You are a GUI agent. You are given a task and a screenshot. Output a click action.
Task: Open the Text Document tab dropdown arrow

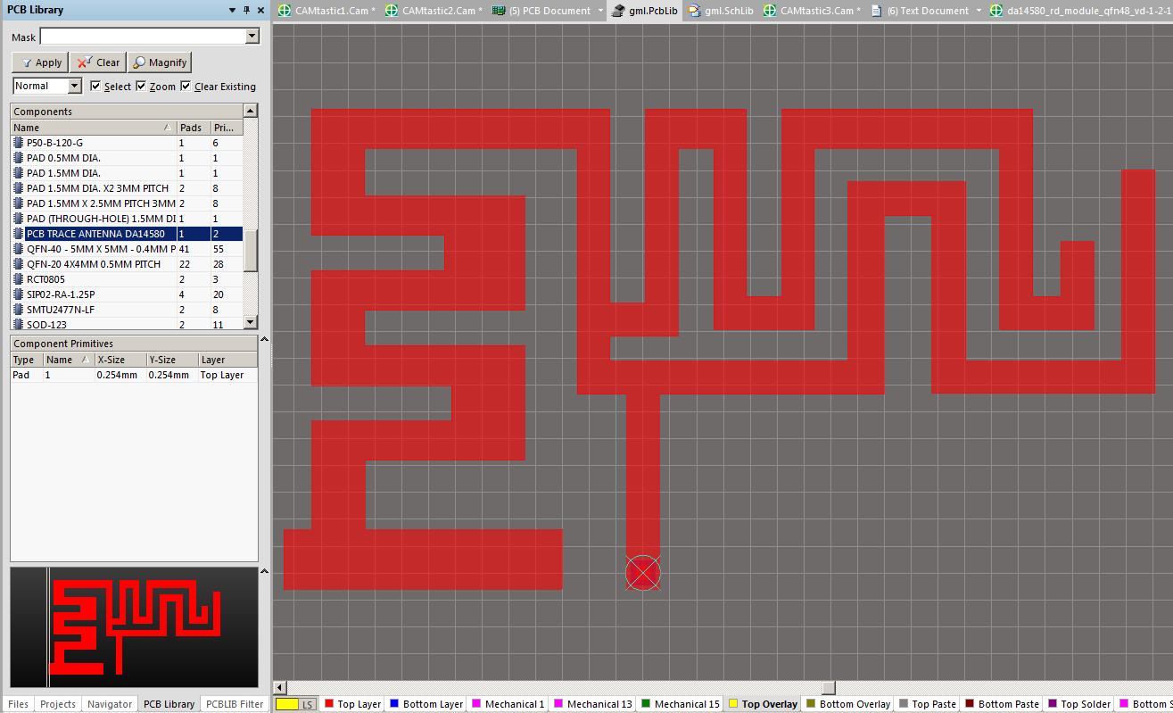(979, 11)
